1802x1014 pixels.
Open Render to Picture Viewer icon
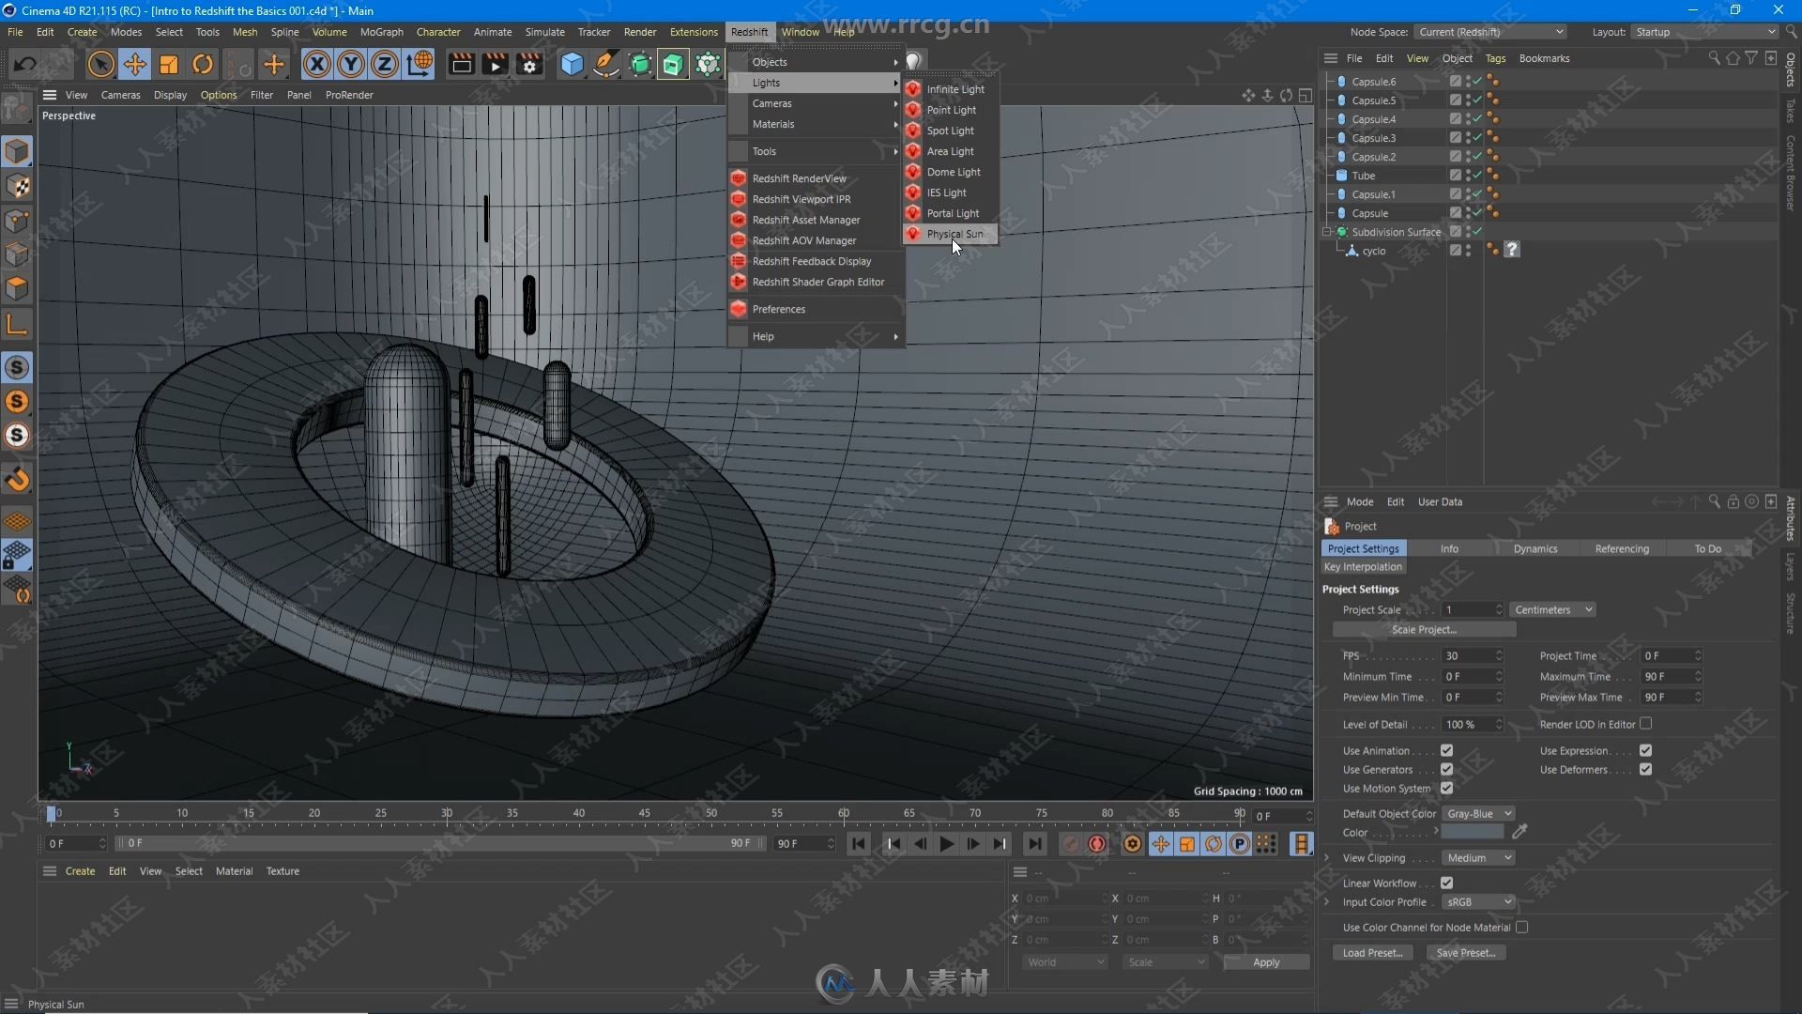(495, 64)
